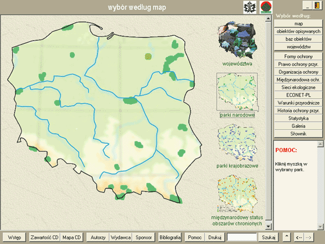The width and height of the screenshot is (325, 244).
Task: Click the back arrow navigation button
Action: [298, 237]
